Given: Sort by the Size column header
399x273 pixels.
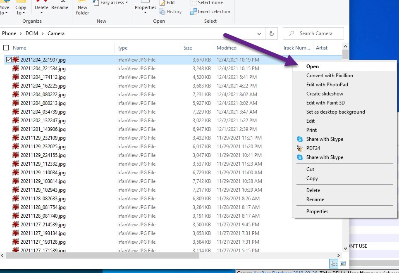Looking at the screenshot, I should [188, 48].
